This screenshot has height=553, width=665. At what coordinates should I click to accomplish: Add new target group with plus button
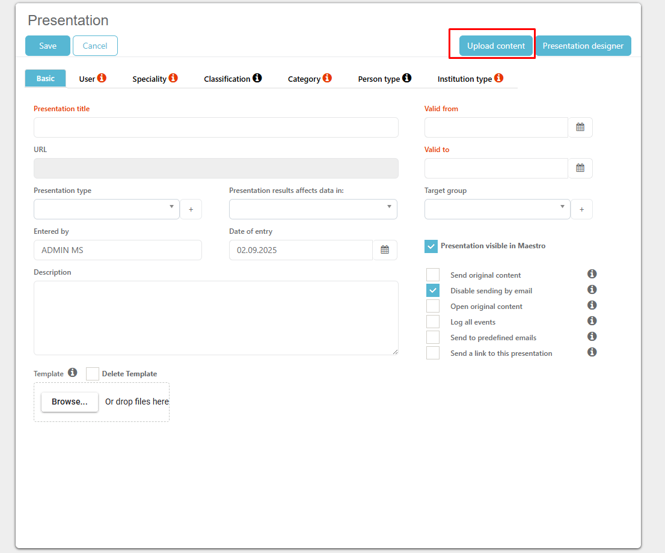pos(581,209)
